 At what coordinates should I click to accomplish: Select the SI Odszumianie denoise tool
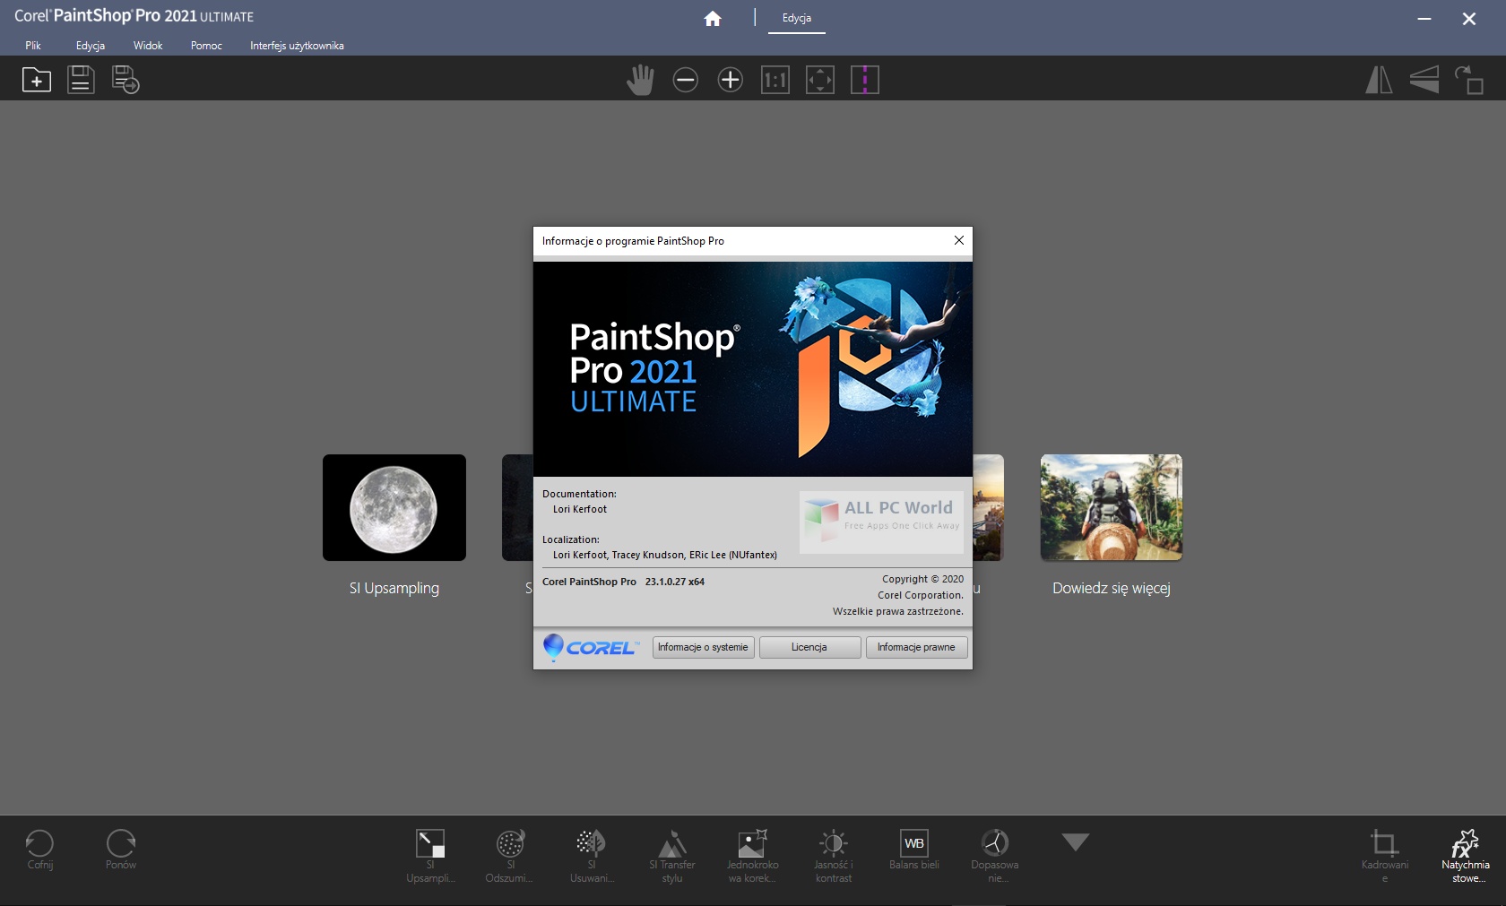[510, 855]
